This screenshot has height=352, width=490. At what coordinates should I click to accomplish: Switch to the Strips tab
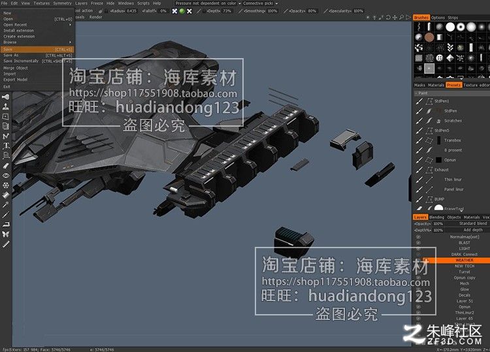click(453, 18)
